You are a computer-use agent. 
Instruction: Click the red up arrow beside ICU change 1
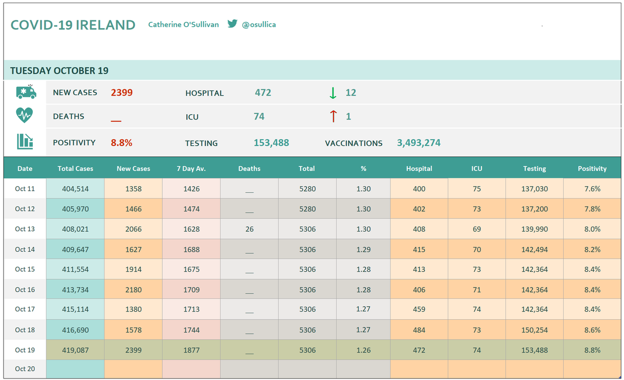(x=333, y=116)
